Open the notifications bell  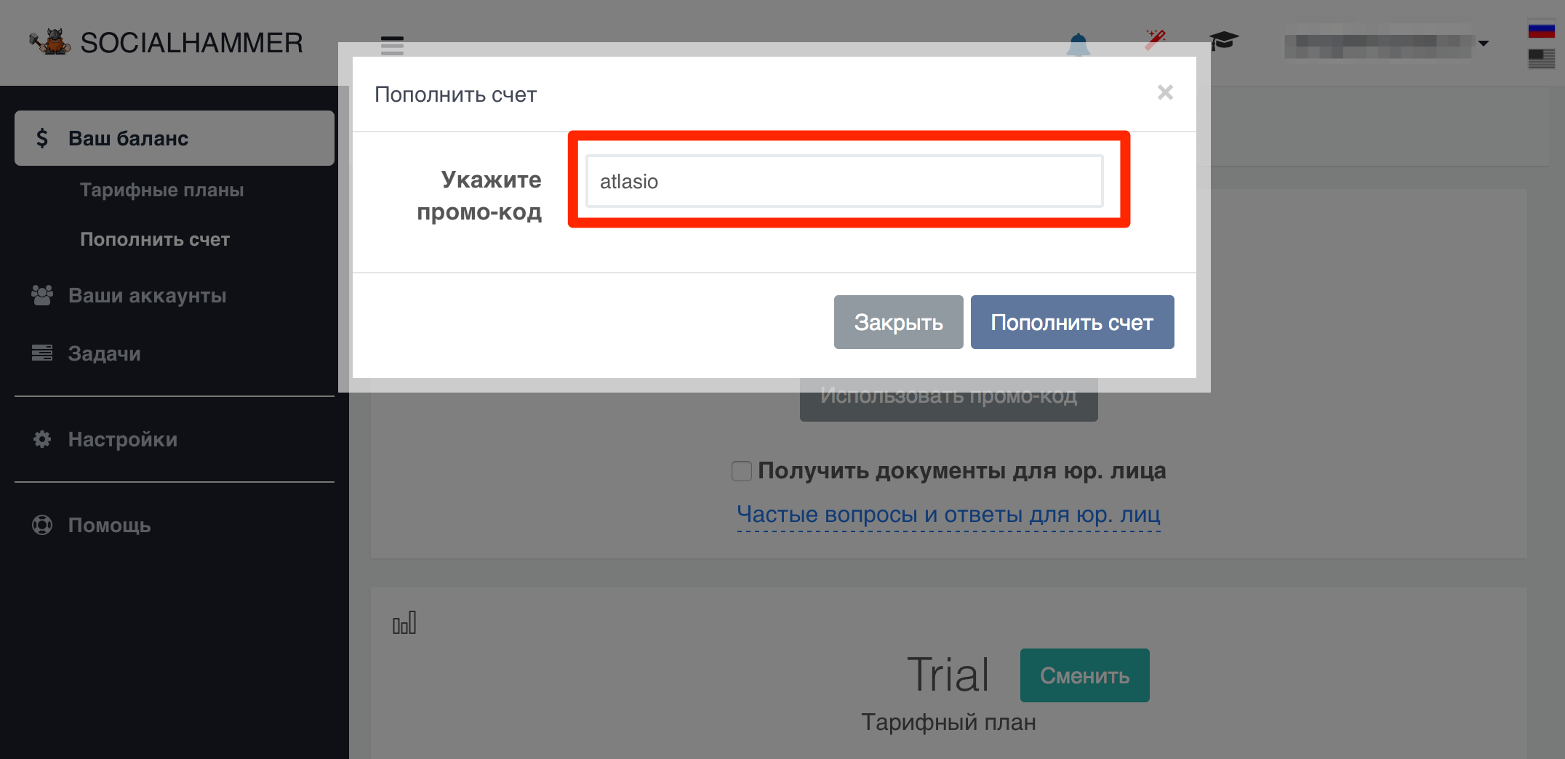[1078, 44]
